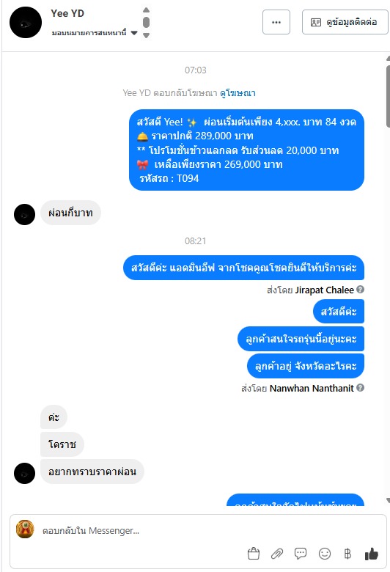The height and width of the screenshot is (572, 390).
Task: Click help icon beside Jirapat Chalee
Action: click(x=360, y=289)
